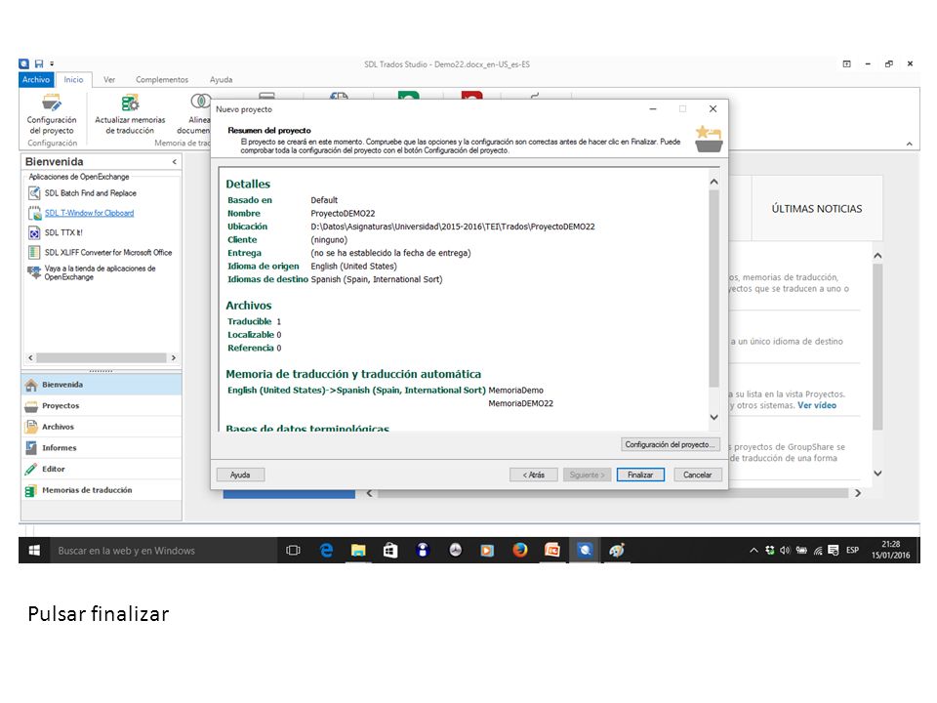Launch Microsoft Edge from the taskbar
This screenshot has height=703, width=937.
point(326,551)
